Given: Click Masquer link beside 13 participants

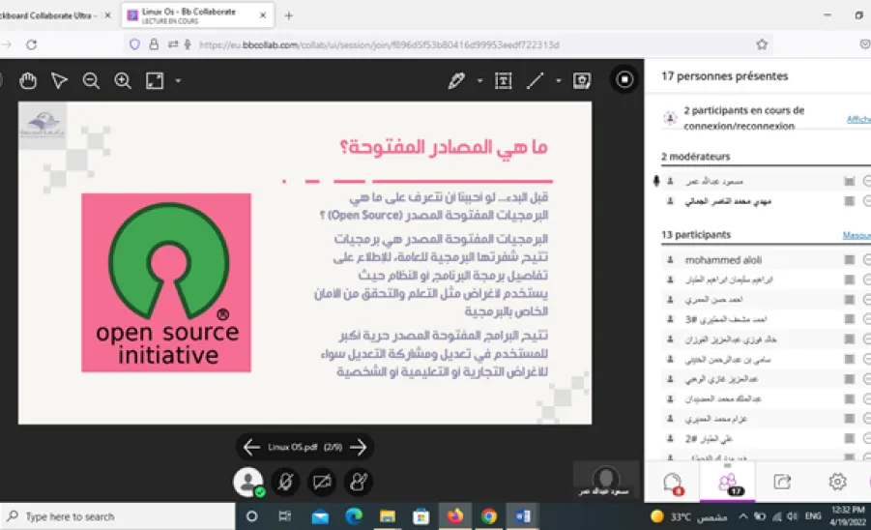Looking at the screenshot, I should (856, 236).
